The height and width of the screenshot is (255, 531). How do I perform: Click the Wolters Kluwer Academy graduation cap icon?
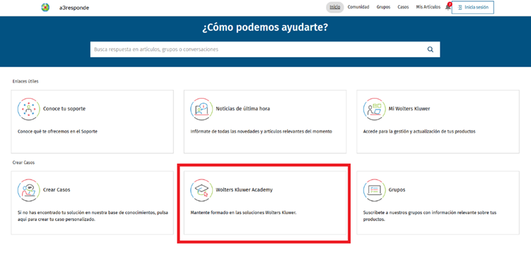click(202, 190)
